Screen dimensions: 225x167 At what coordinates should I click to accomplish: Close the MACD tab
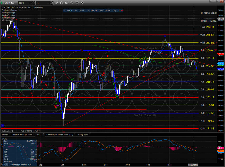(43, 134)
